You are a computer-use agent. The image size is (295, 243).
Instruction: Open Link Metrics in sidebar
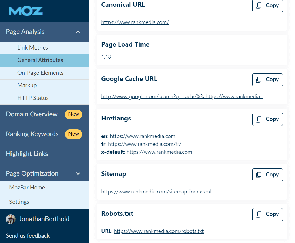tap(32, 48)
